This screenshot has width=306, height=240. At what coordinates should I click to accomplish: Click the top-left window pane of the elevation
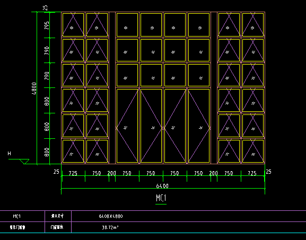(73, 25)
